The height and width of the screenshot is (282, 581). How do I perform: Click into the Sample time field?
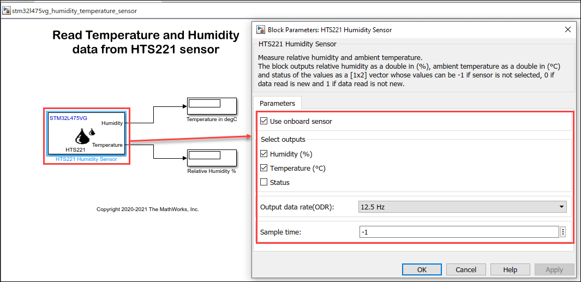(x=458, y=232)
